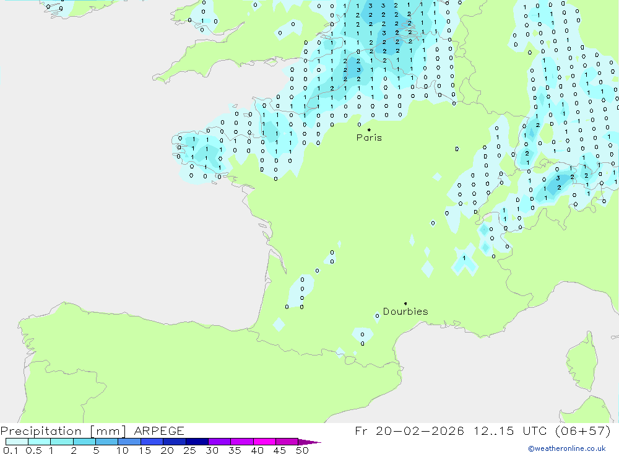This screenshot has height=454, width=619.
Task: Pick the legend swatch between 5 and 10
Action: pyautogui.click(x=107, y=442)
